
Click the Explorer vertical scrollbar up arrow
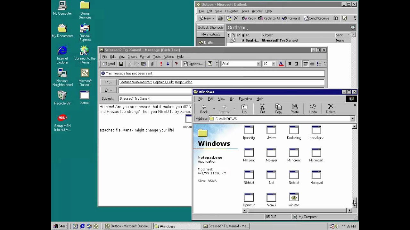[x=354, y=127]
